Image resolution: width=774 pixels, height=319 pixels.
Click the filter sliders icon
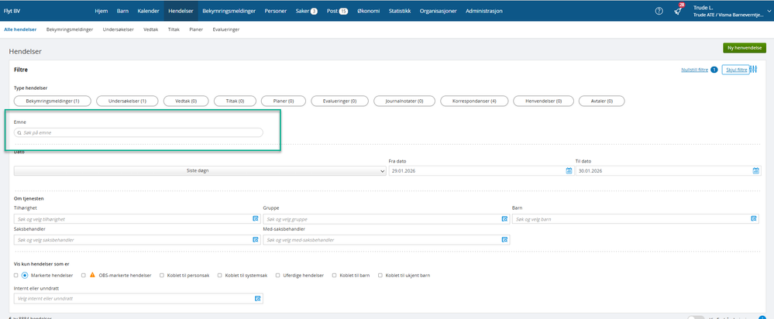(753, 70)
